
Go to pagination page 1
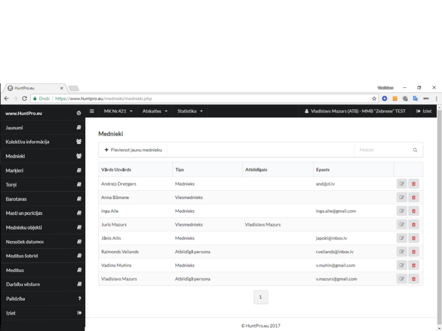[x=261, y=297]
